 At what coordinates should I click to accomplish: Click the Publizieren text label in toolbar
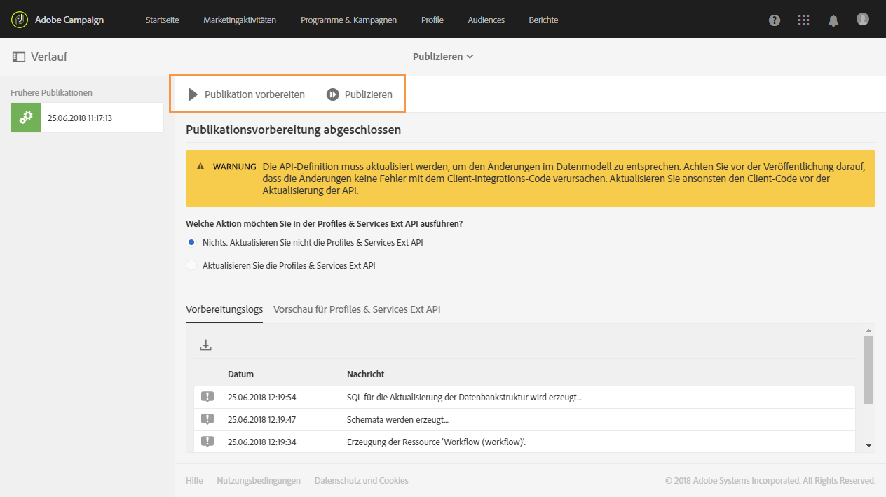(x=369, y=94)
